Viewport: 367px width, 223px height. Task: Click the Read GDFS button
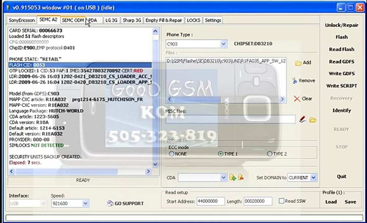pos(342,62)
